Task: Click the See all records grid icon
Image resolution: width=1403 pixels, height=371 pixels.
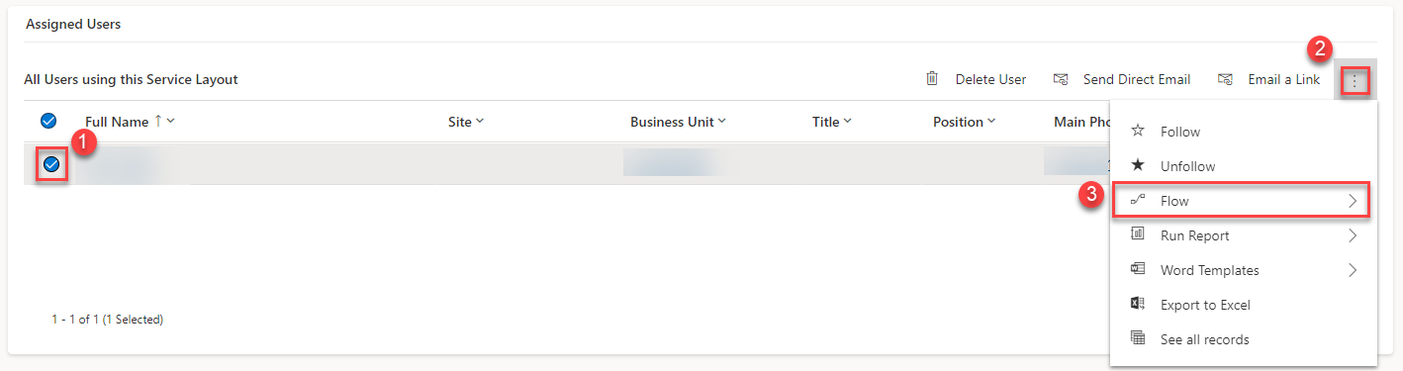Action: pyautogui.click(x=1138, y=339)
